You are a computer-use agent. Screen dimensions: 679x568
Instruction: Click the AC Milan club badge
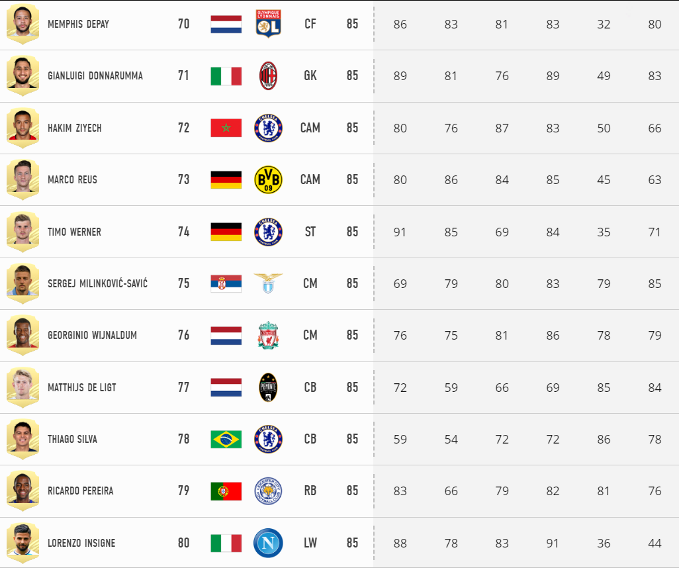coord(268,76)
